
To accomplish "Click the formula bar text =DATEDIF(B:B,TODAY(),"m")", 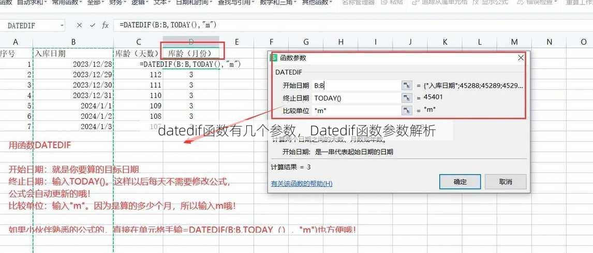I will (x=168, y=25).
